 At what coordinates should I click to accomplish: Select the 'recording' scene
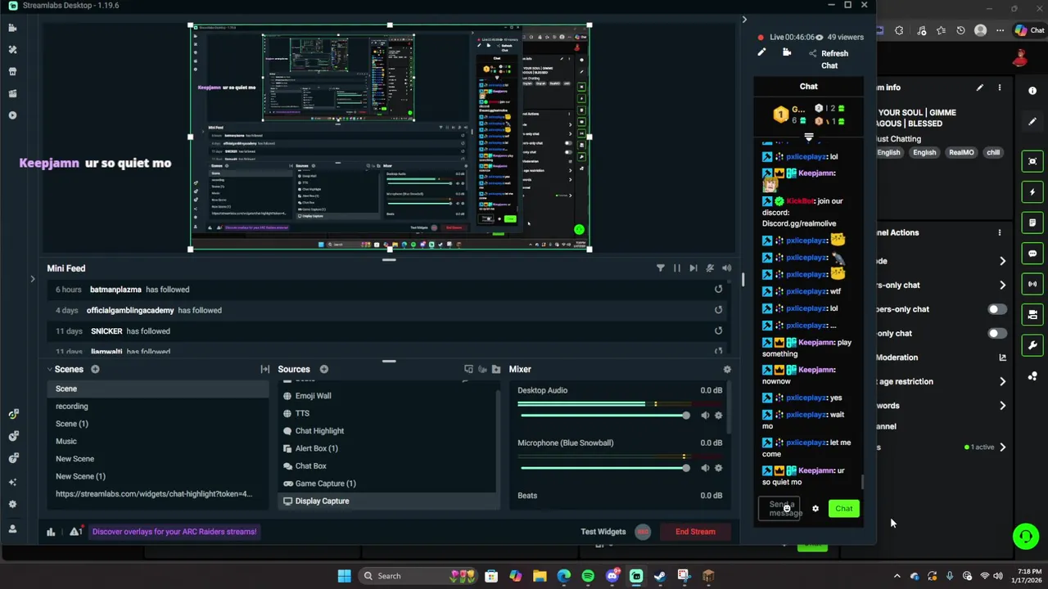(158, 406)
